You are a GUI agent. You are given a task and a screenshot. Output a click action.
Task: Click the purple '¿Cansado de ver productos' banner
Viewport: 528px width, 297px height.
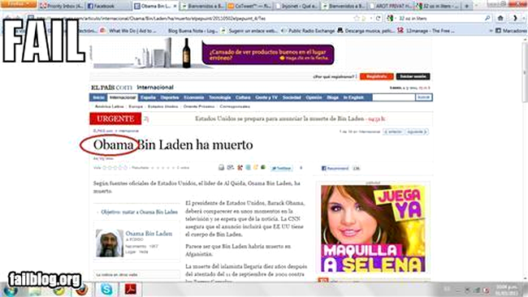[x=268, y=54]
